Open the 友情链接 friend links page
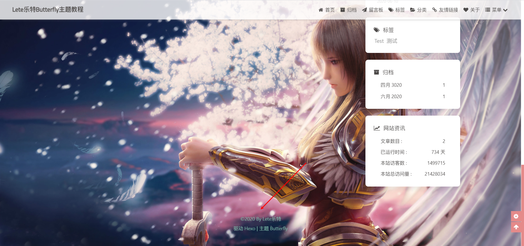 tap(448, 10)
